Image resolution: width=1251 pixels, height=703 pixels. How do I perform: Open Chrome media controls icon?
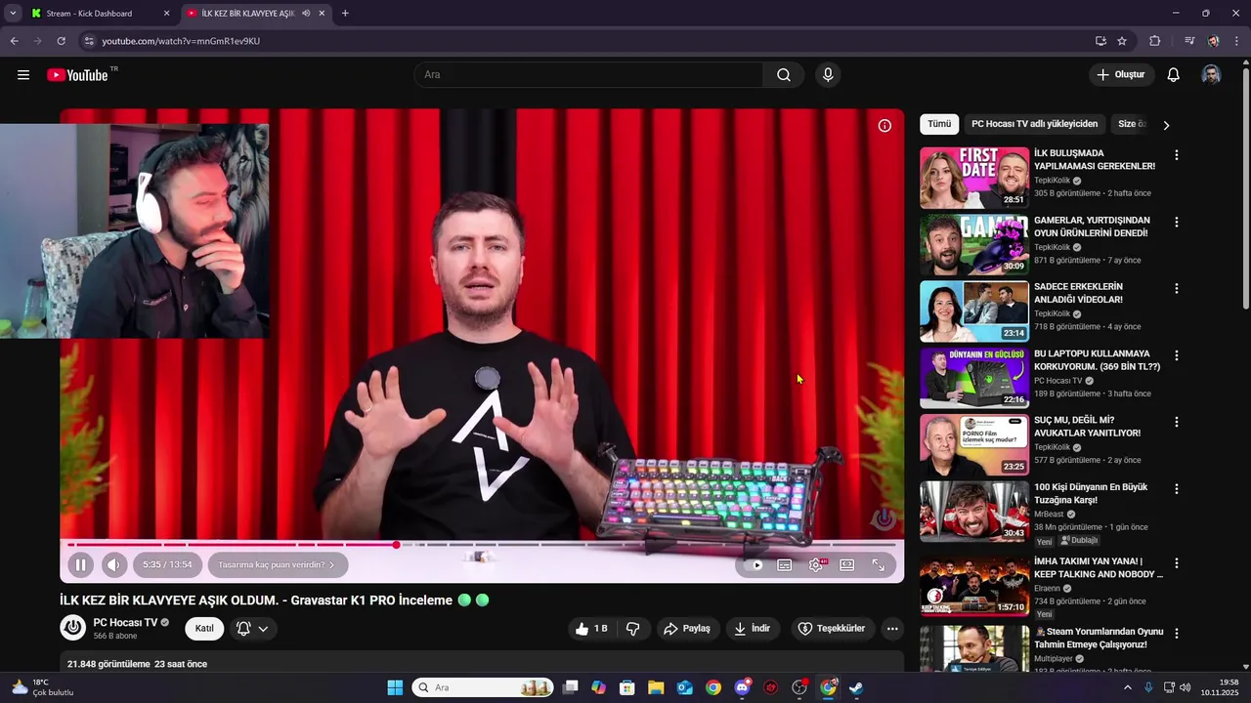(x=1189, y=41)
